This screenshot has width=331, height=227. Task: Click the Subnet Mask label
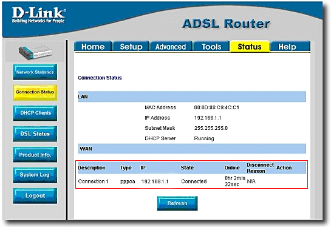click(160, 128)
